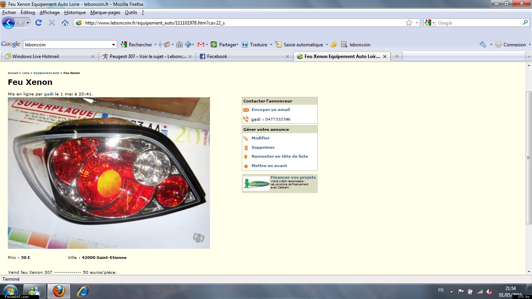Open the address bar history dropdown
Viewport: 532px width, 299px height.
417,23
